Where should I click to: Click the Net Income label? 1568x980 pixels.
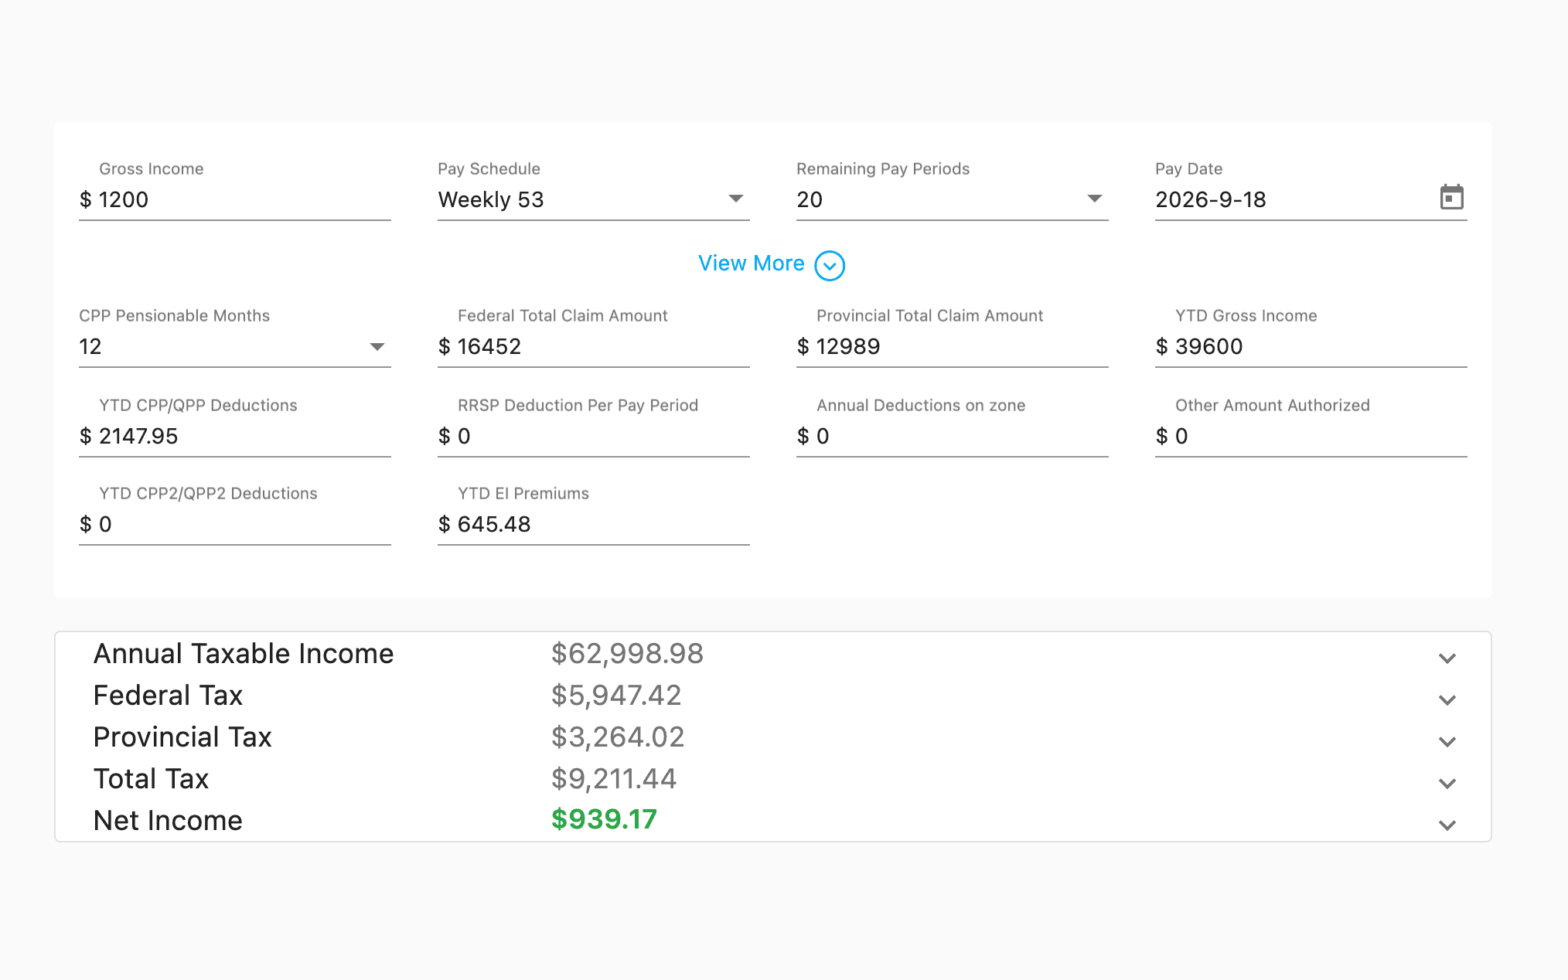(168, 821)
